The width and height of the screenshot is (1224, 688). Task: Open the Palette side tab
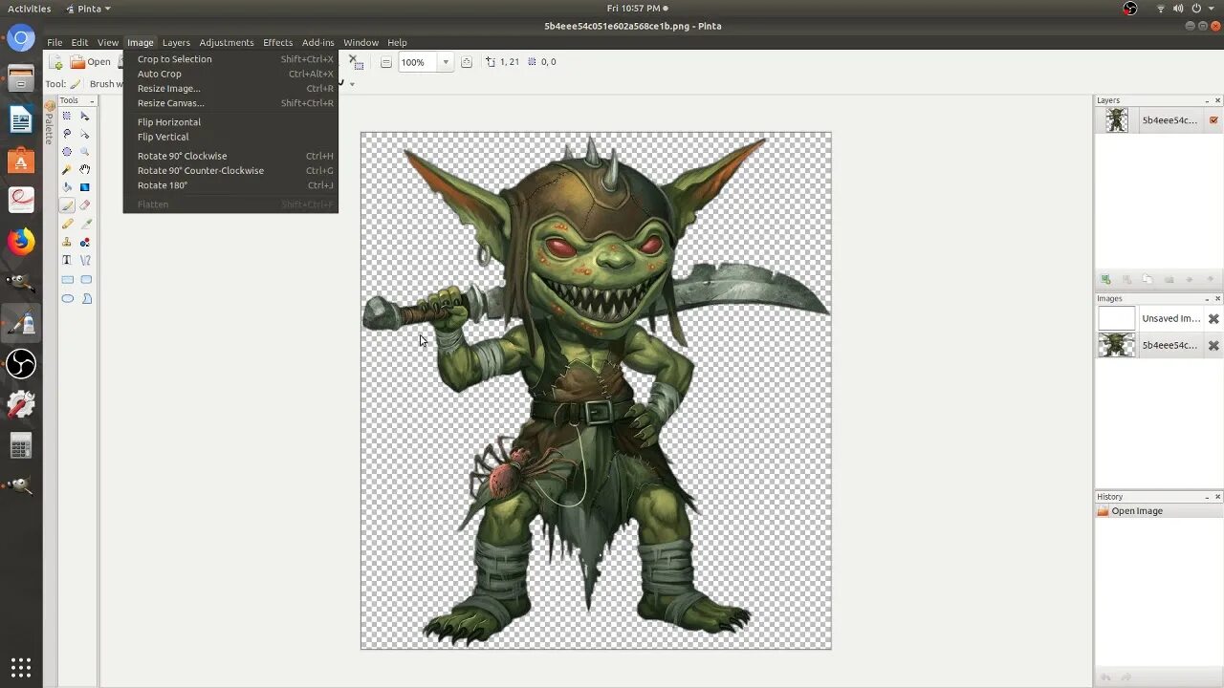[x=50, y=124]
